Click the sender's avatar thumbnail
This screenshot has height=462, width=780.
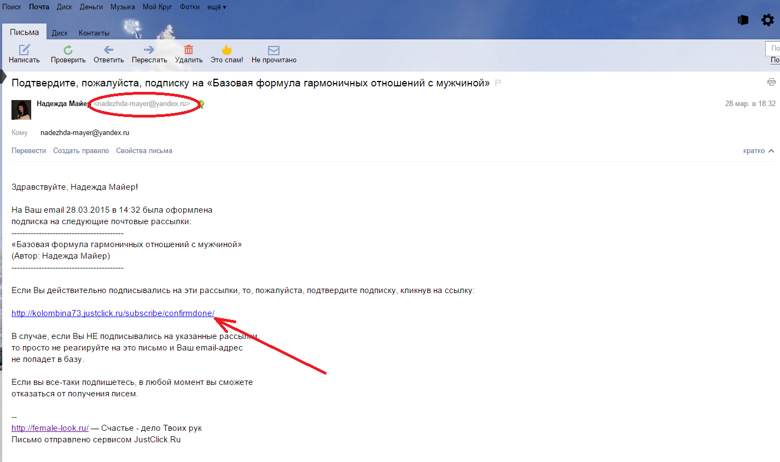(21, 110)
